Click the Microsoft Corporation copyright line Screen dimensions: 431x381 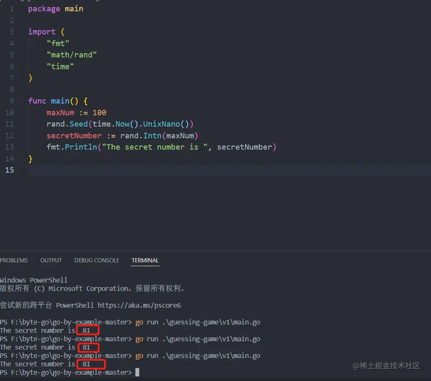92,288
